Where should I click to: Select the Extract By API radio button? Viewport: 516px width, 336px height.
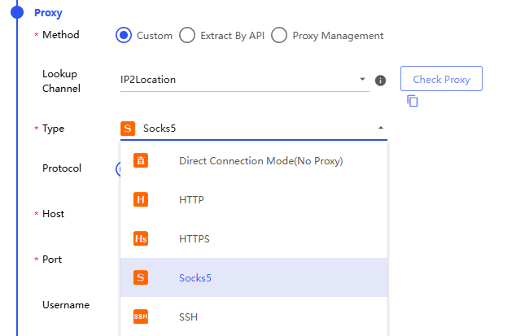[x=187, y=35]
